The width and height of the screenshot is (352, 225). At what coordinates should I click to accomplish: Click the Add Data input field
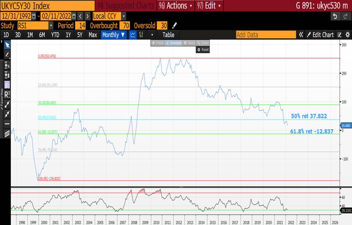(266, 35)
